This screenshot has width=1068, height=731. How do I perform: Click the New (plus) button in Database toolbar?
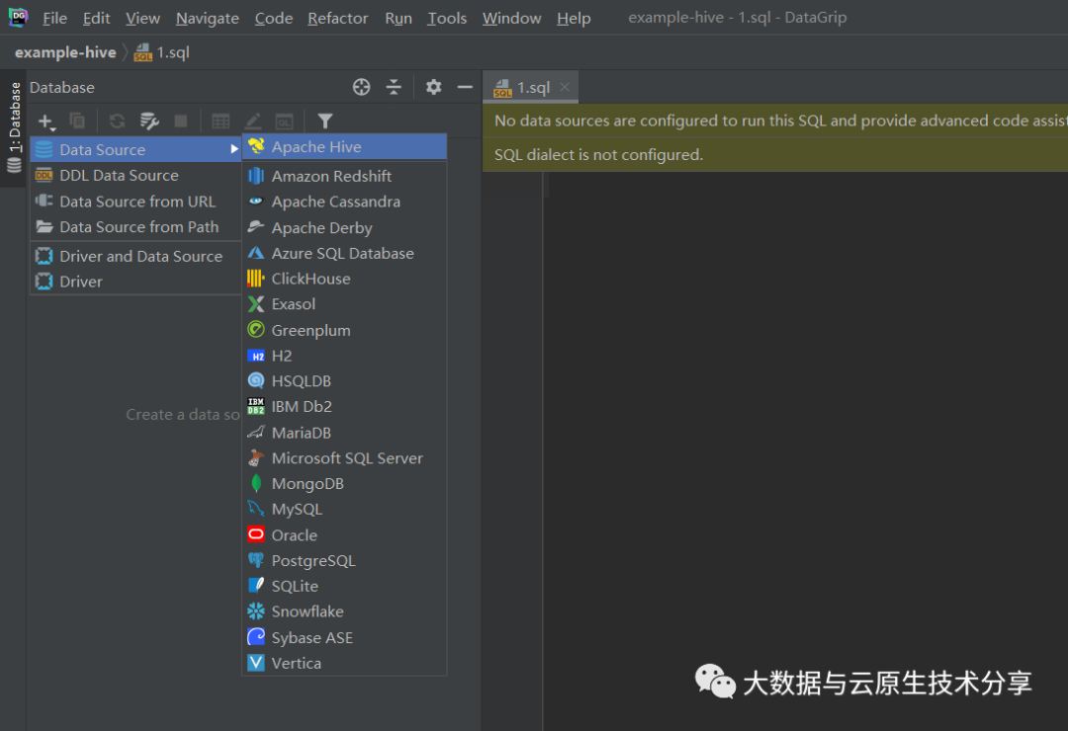[46, 122]
